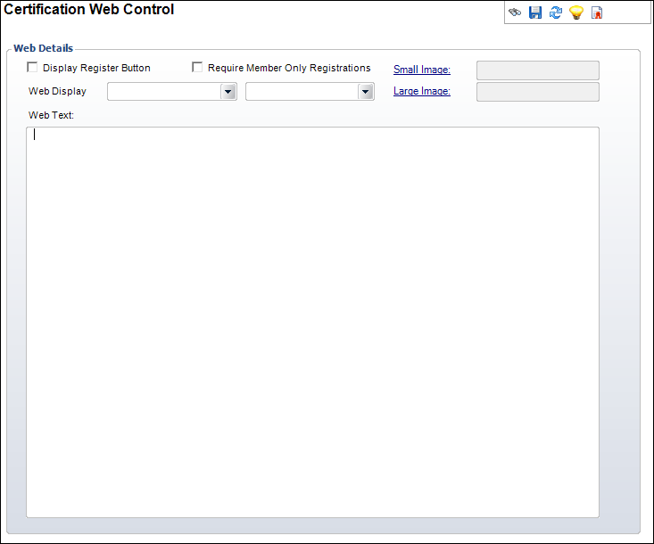Select the Small Image input field
The height and width of the screenshot is (544, 654).
tap(538, 70)
